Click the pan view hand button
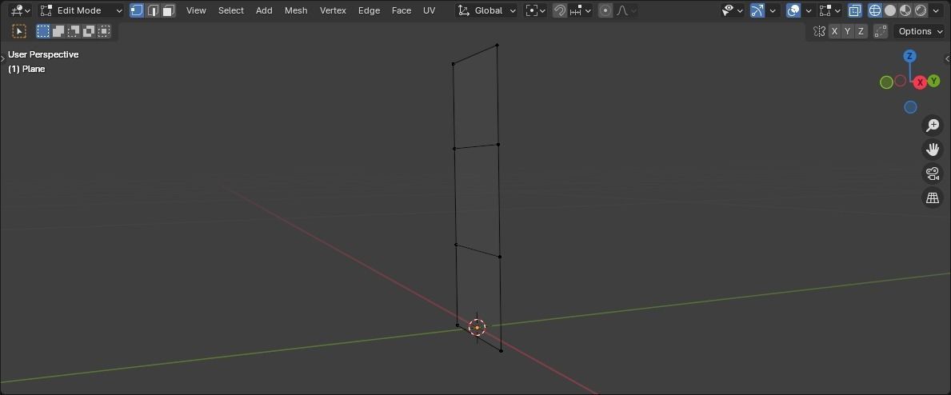 (x=932, y=150)
